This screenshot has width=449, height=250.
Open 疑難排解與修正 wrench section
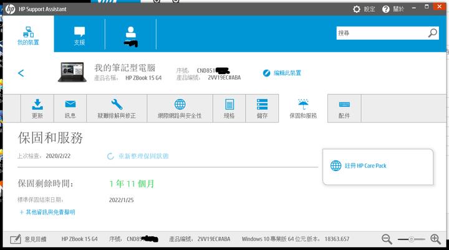click(x=117, y=108)
